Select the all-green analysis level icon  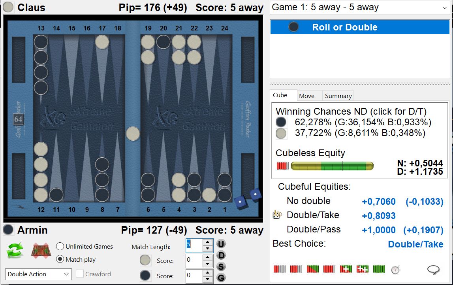coord(379,270)
